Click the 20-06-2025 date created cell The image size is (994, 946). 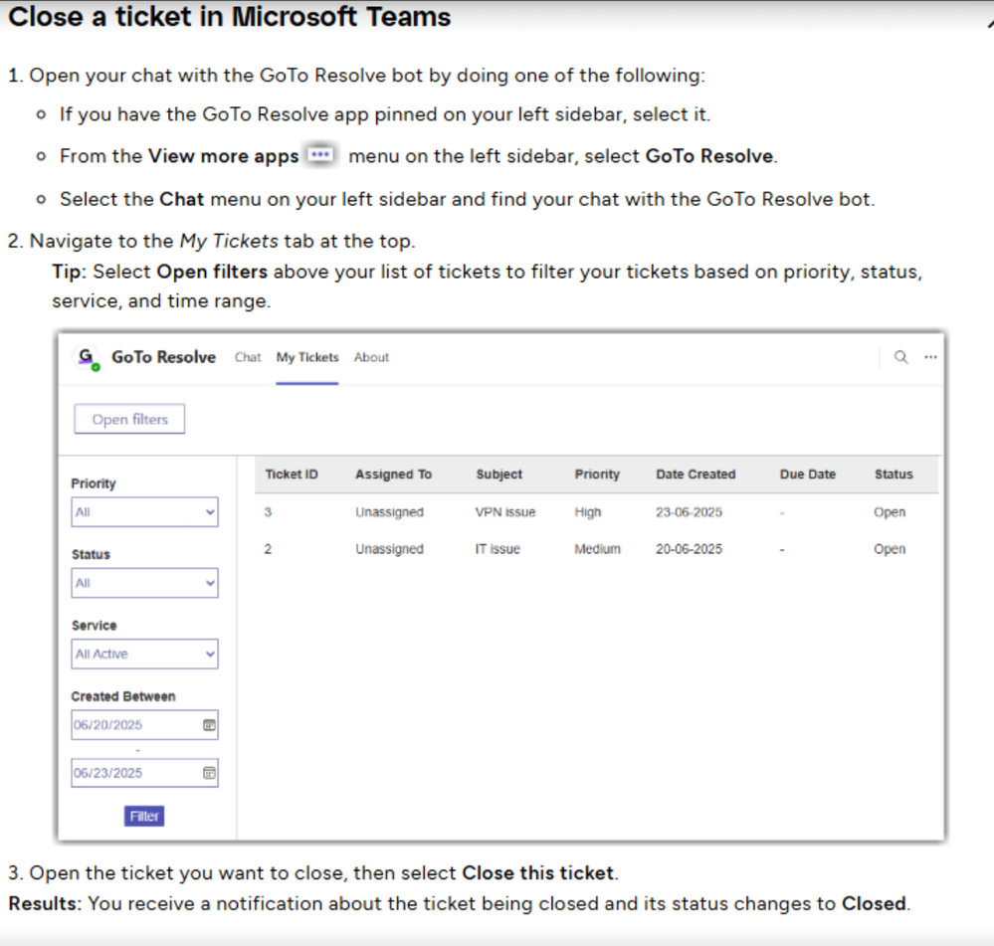(689, 549)
